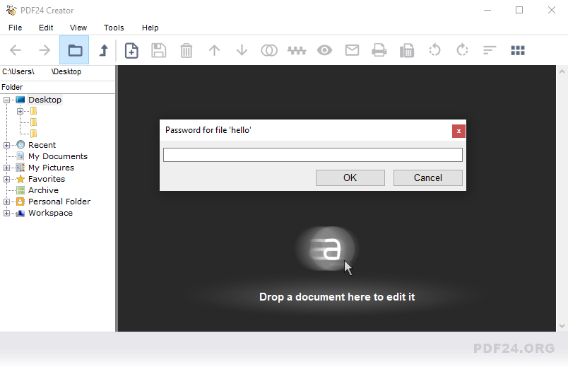Select My Documents in the folder tree

58,156
